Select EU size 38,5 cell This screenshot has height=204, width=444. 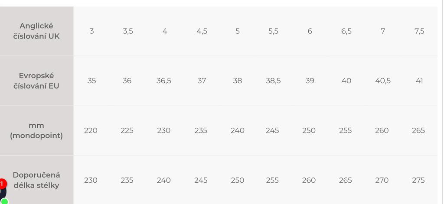(273, 81)
